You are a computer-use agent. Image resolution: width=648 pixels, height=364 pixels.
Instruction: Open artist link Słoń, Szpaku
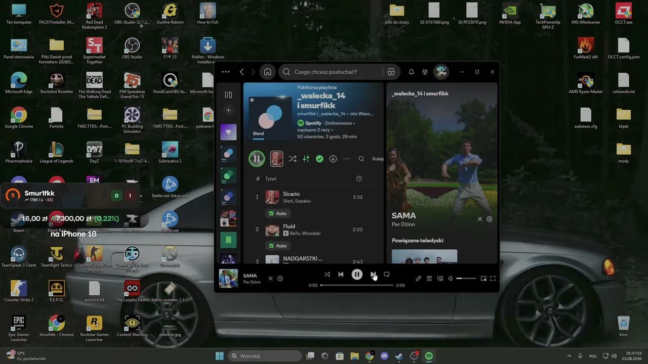point(297,201)
